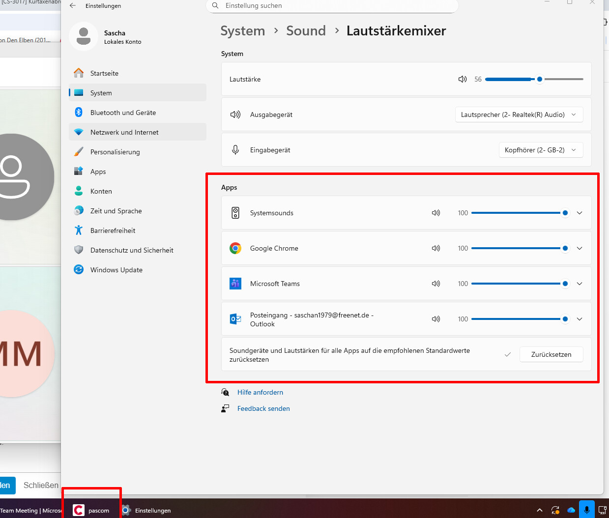Open the Ausgabegerät dropdown

click(519, 115)
